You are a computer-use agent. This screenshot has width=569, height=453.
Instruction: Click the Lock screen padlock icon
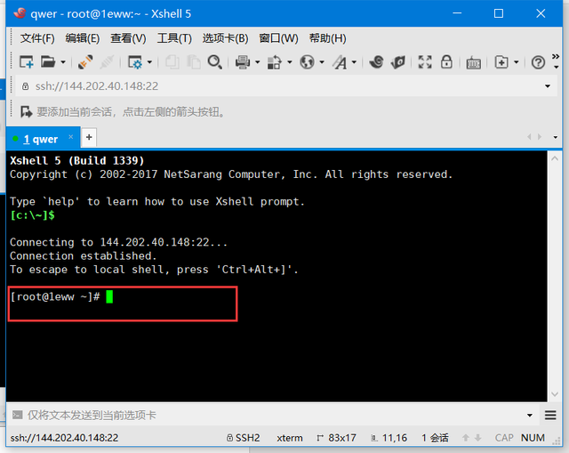click(x=446, y=62)
